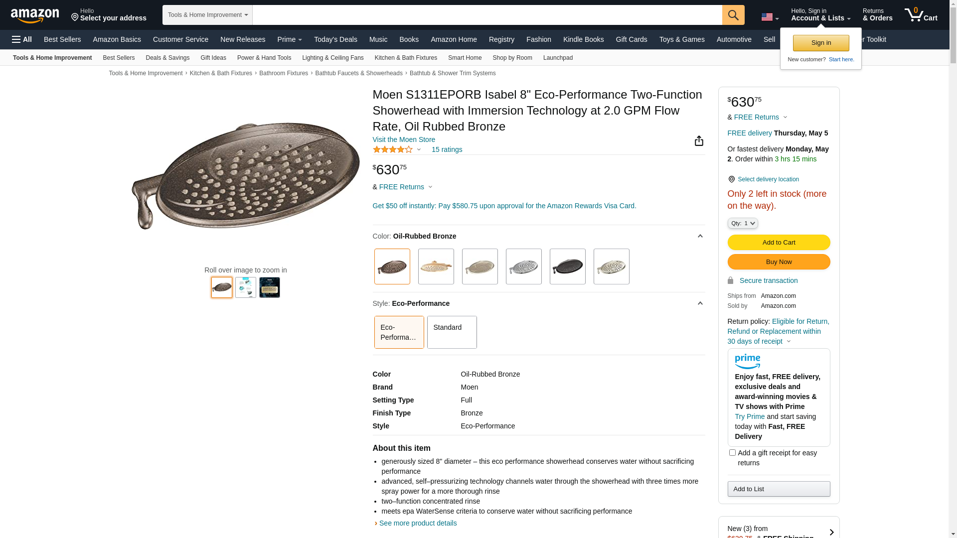Open the shopping cart
The height and width of the screenshot is (538, 957).
pos(921,15)
